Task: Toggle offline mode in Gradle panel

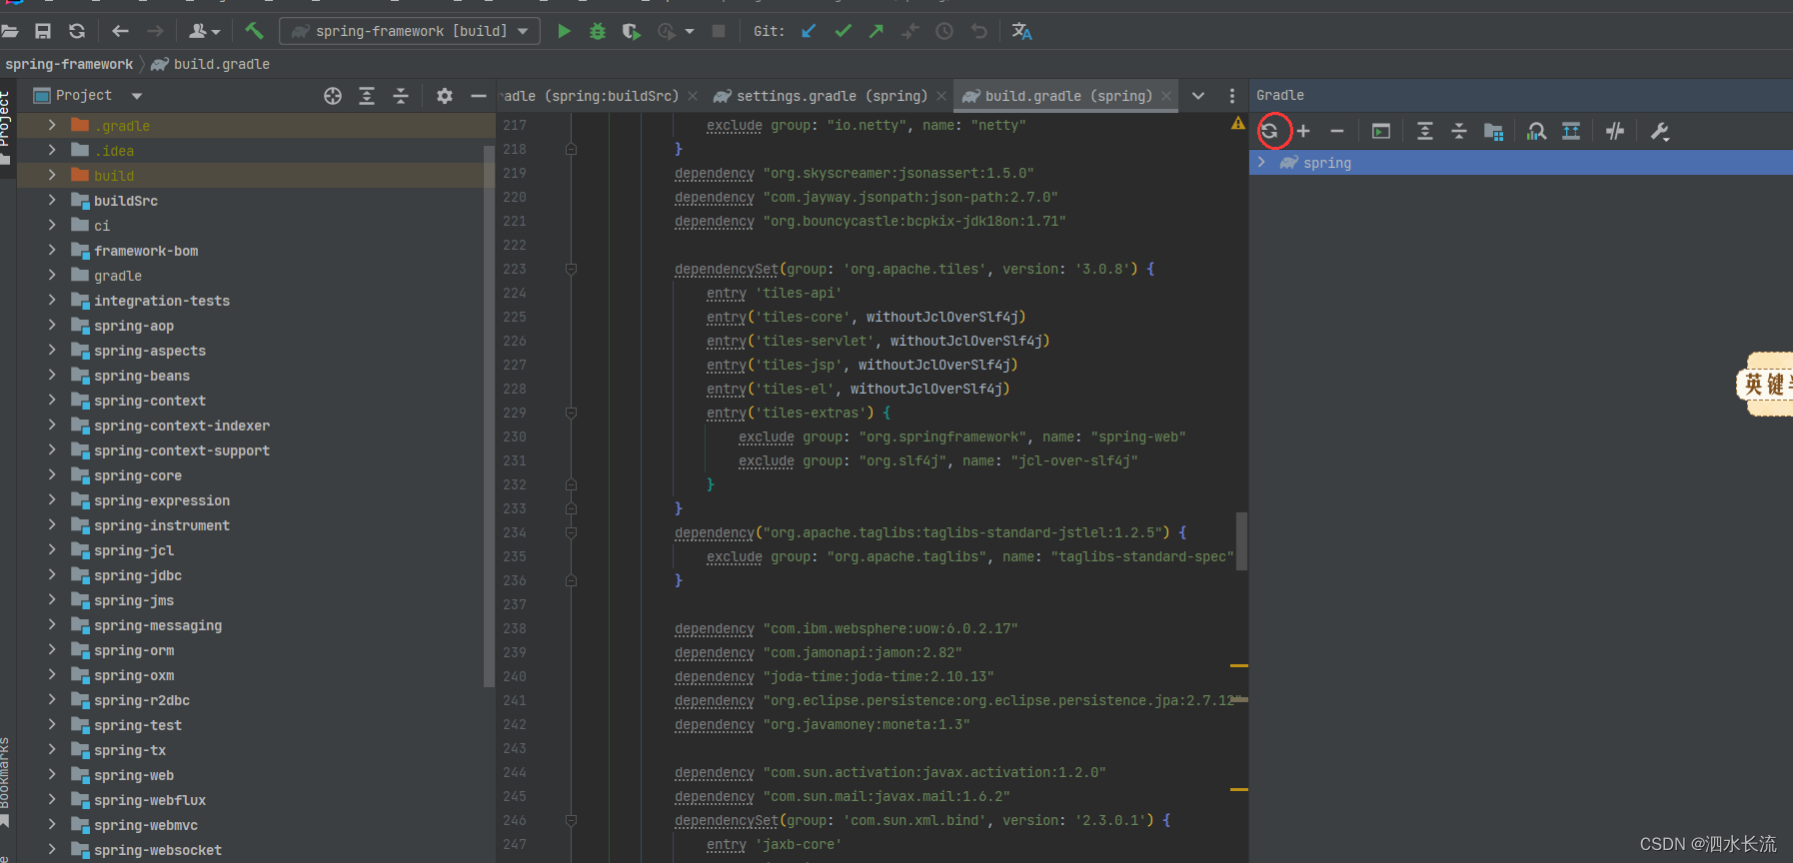Action: tap(1615, 131)
